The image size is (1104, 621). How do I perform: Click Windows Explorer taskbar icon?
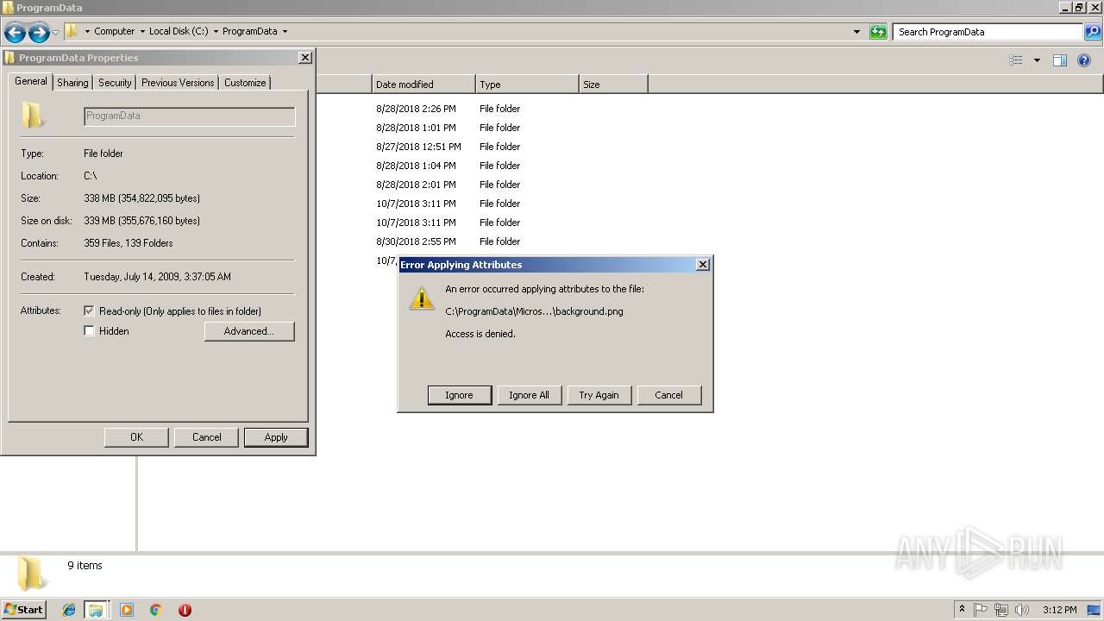click(96, 610)
